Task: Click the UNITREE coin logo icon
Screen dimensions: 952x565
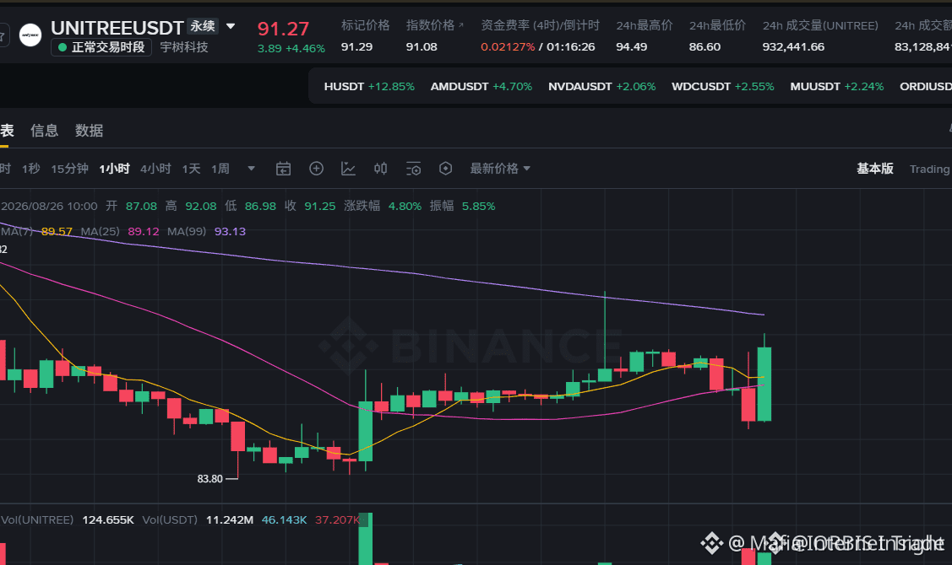Action: (30, 35)
